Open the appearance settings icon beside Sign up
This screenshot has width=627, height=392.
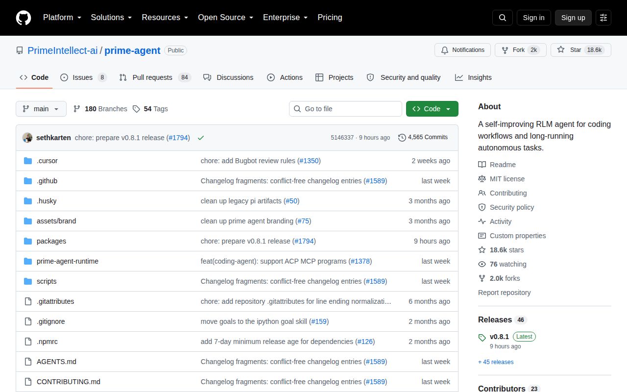click(x=603, y=18)
